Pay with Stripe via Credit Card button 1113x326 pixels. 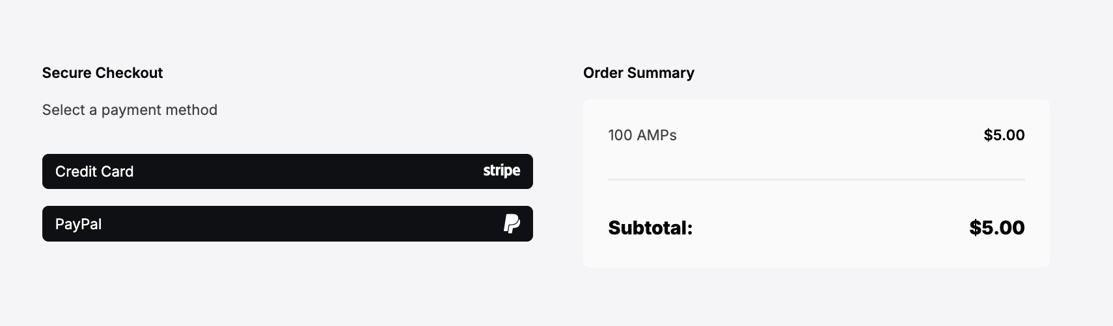[288, 171]
